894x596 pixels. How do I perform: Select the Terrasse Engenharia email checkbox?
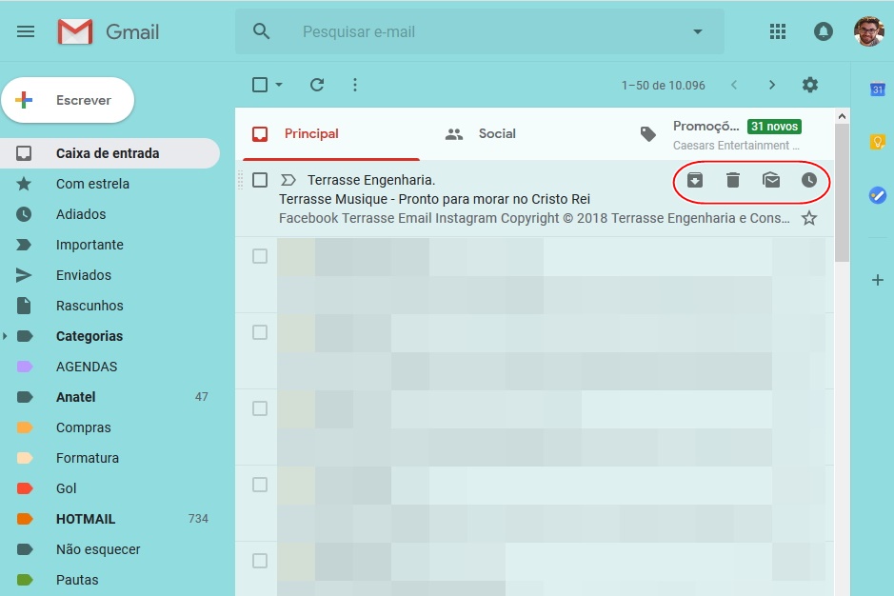point(260,180)
